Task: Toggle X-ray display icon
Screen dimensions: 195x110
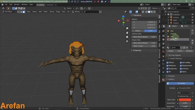Action: (143, 12)
